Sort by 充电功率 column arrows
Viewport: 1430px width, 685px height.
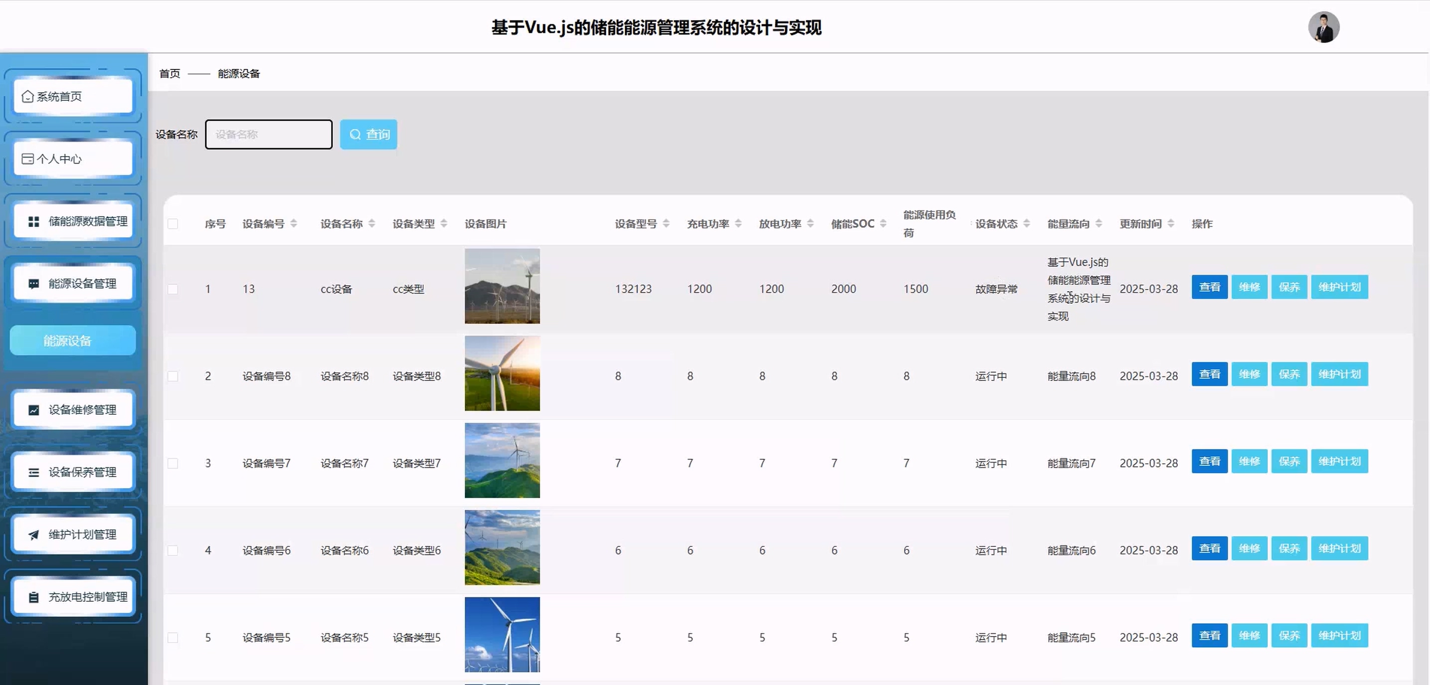coord(738,224)
